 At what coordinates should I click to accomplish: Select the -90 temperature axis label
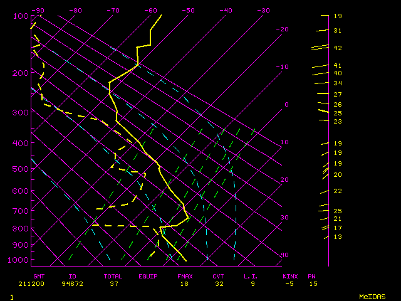pos(38,11)
